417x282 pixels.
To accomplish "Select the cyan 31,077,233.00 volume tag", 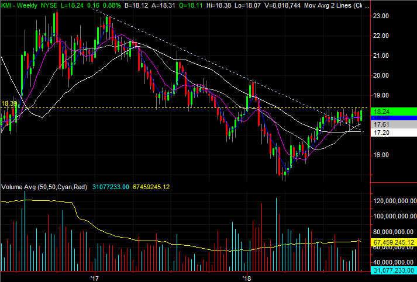I will [x=394, y=270].
